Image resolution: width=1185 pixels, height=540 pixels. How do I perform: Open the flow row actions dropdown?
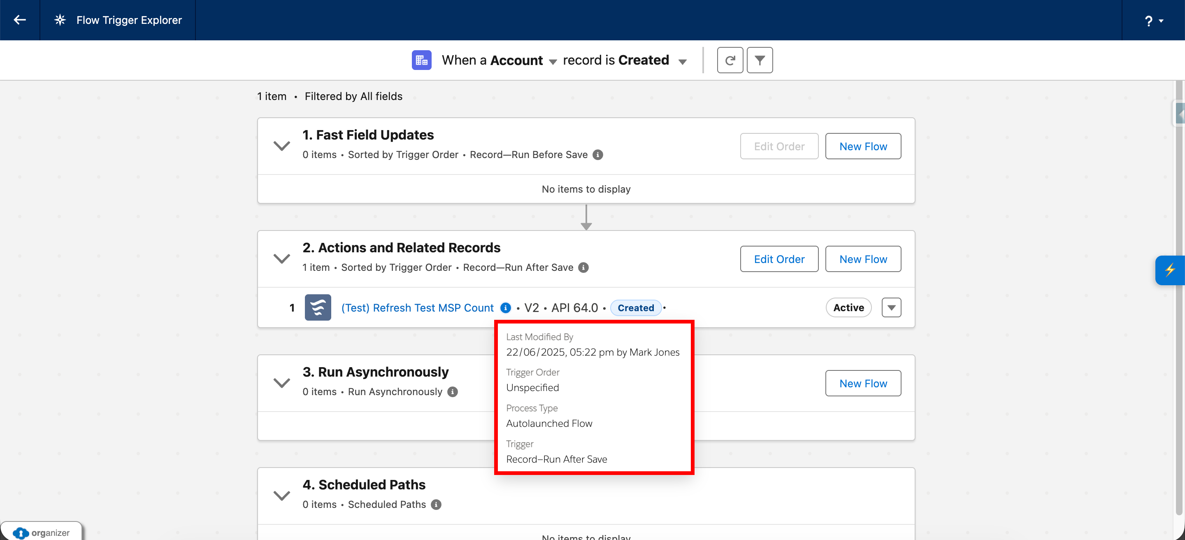[891, 308]
